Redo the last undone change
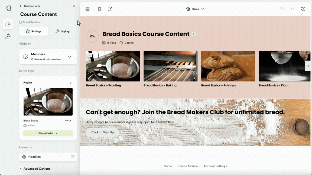 coord(293,9)
